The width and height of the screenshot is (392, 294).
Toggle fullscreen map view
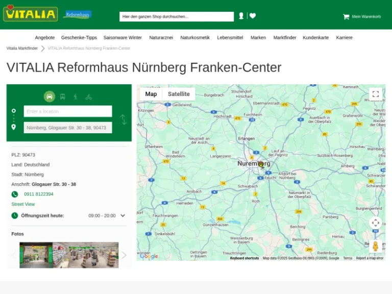pos(376,94)
